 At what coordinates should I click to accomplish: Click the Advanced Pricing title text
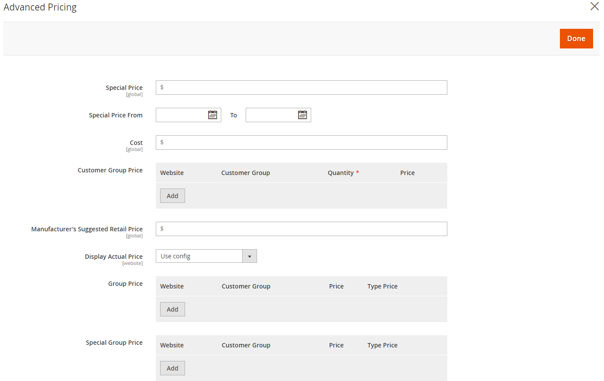pos(40,7)
